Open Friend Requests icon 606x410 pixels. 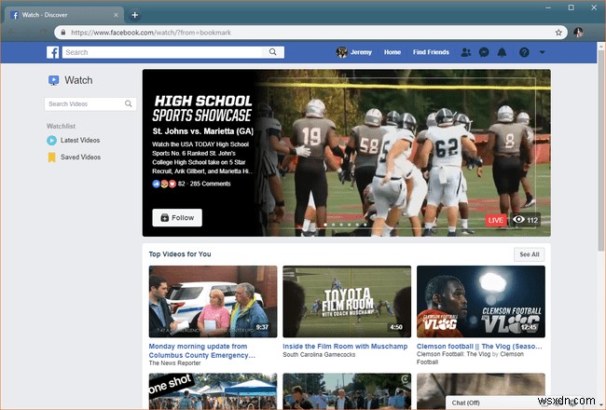[466, 52]
